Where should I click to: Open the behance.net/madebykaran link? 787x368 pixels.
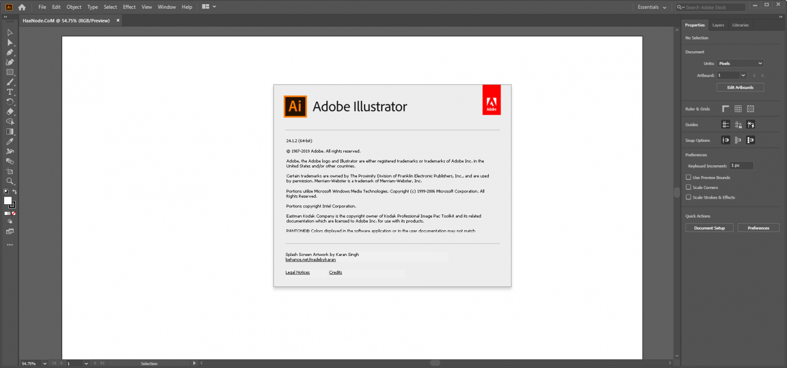[x=310, y=259]
